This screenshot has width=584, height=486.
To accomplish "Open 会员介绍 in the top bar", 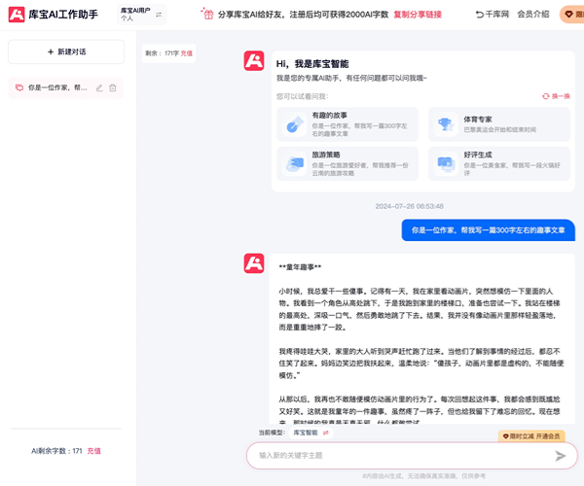I will (532, 15).
